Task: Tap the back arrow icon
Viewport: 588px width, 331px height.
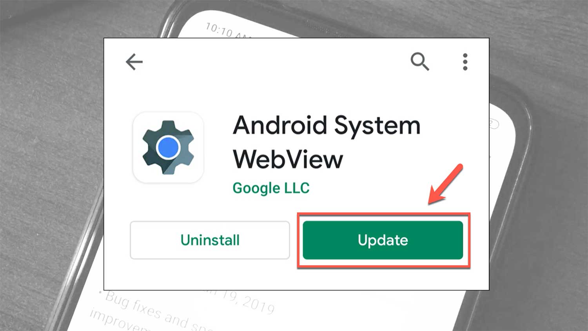Action: coord(134,62)
